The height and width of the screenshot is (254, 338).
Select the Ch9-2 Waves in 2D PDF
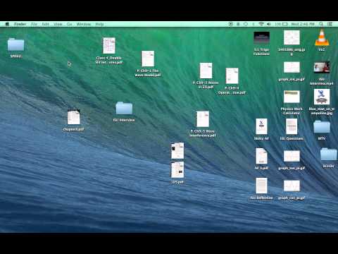[x=206, y=71]
